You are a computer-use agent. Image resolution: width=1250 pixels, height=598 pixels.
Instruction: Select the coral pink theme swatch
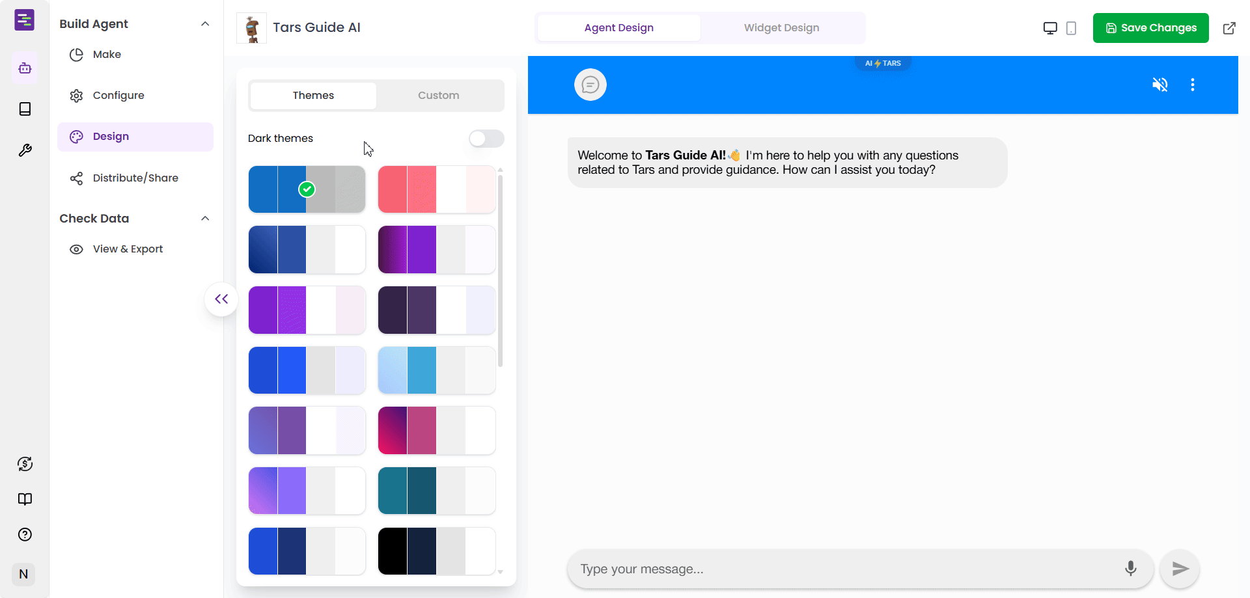pos(437,189)
